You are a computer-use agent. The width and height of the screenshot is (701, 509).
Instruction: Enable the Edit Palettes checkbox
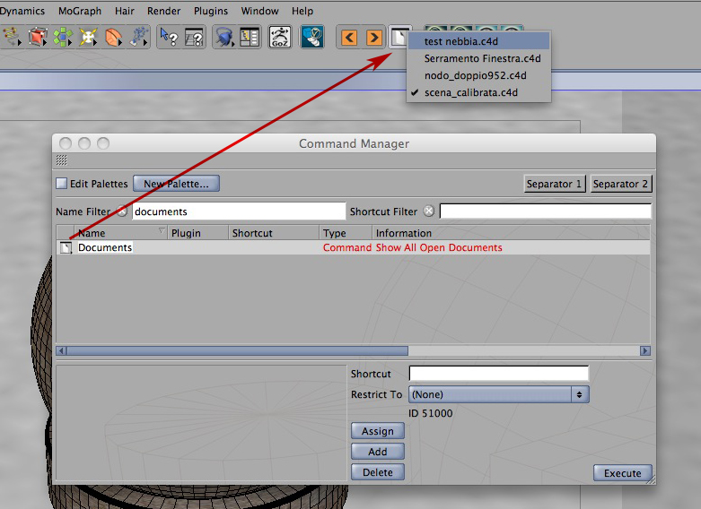point(61,184)
